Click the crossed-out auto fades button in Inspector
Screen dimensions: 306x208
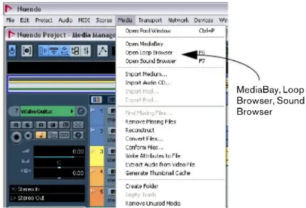78,125
